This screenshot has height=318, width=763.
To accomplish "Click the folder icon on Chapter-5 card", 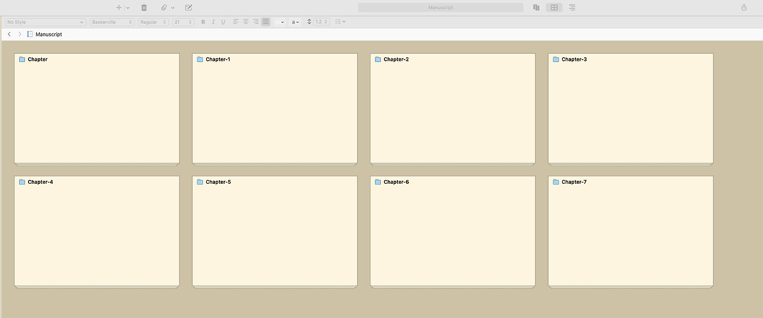I will pos(200,182).
